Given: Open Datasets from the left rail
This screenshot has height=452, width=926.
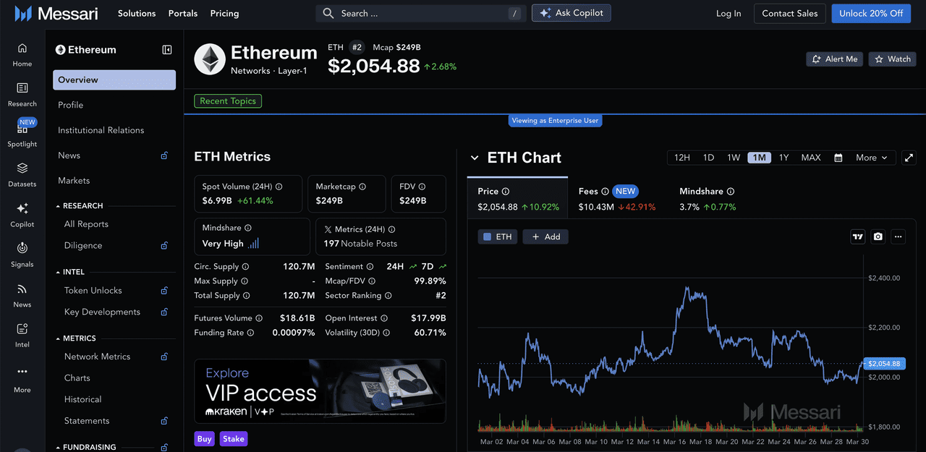Looking at the screenshot, I should 22,174.
